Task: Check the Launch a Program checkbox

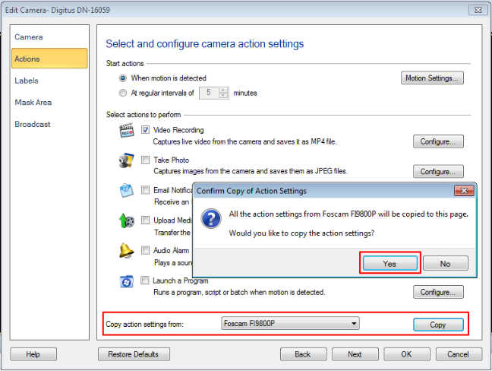Action: click(146, 281)
